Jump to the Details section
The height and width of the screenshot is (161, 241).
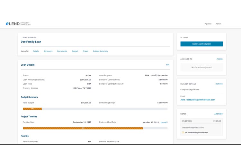pos(36,51)
